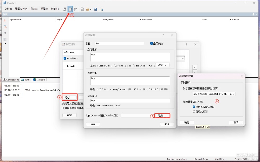Click the Proxification Rules toolbar icon

coord(70,9)
